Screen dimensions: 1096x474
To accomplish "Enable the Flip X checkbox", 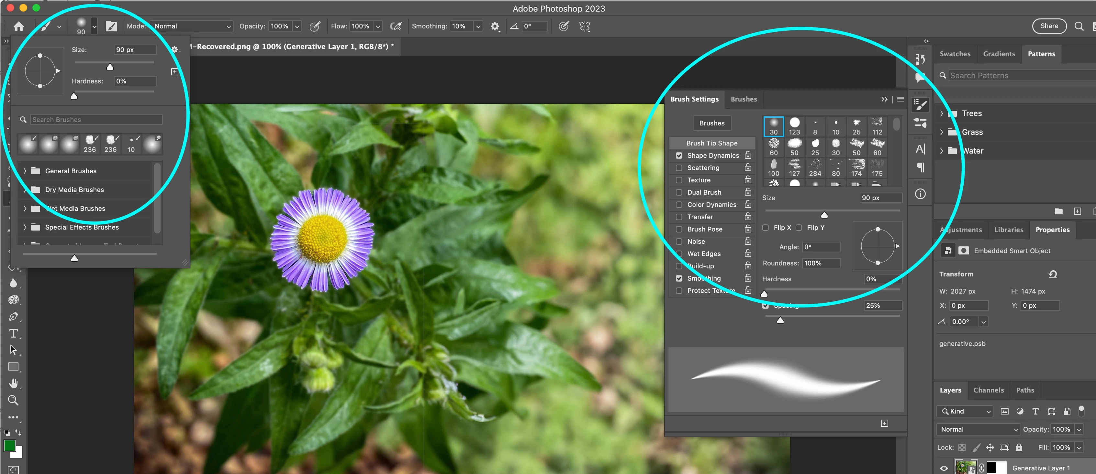I will click(766, 228).
